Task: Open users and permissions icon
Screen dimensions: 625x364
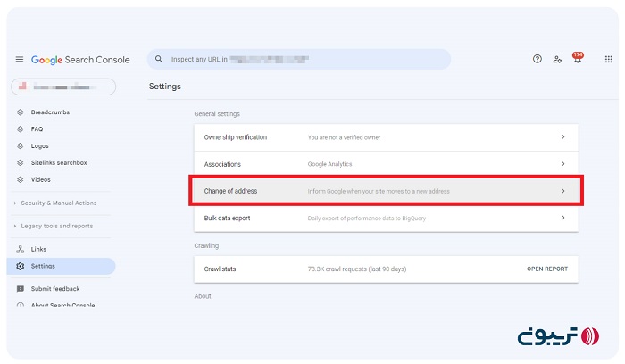Action: [557, 60]
